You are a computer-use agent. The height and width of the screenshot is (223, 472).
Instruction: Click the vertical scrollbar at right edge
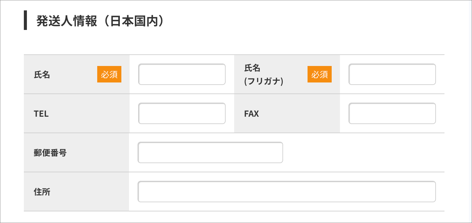[470, 112]
